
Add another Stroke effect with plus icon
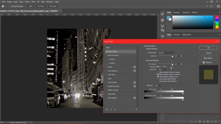pyautogui.click(x=135, y=67)
